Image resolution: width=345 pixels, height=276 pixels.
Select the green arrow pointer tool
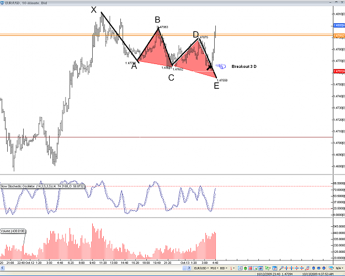click(268, 268)
